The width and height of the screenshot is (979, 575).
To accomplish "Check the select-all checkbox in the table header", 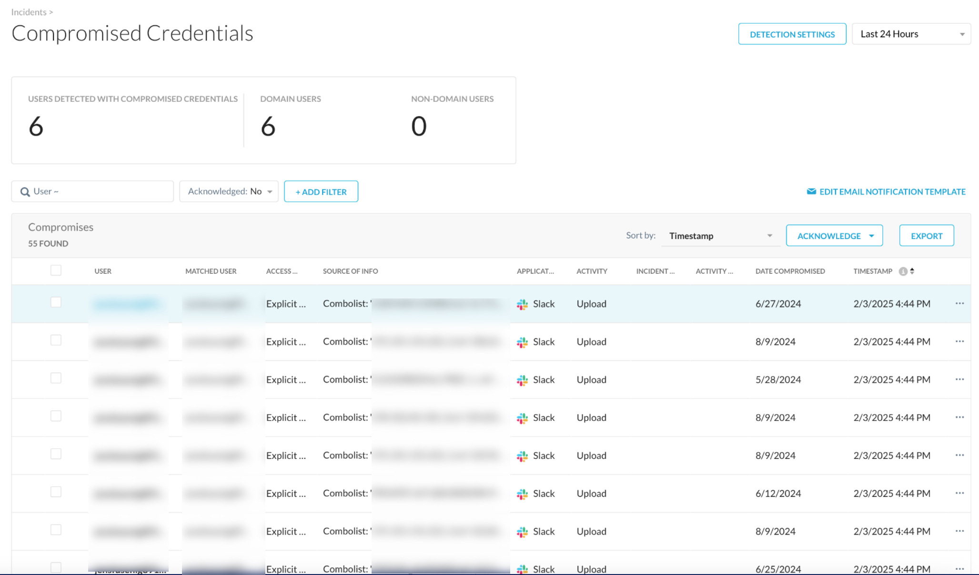I will pyautogui.click(x=56, y=270).
